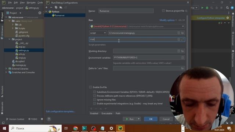Screen dimensions: 235x132
Task: Open the DB Browser tool window
Action: [2, 32]
